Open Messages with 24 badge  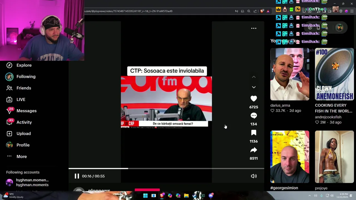click(26, 111)
